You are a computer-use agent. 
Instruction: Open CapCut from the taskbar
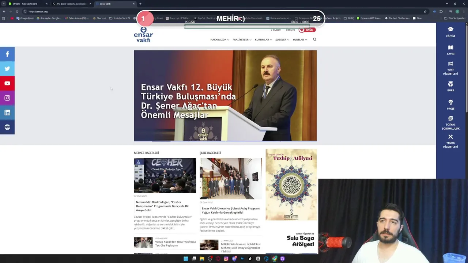[258, 259]
